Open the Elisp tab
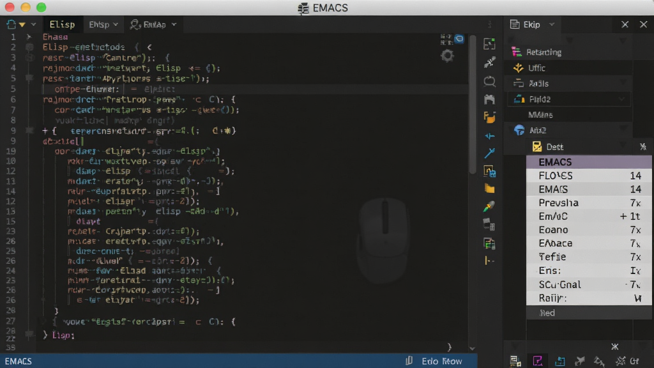 (x=62, y=25)
